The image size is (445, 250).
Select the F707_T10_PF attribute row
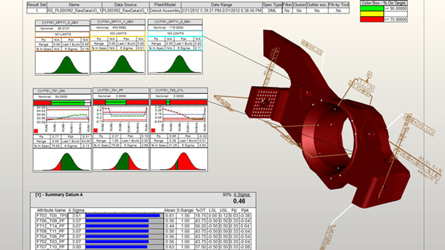click(144, 247)
